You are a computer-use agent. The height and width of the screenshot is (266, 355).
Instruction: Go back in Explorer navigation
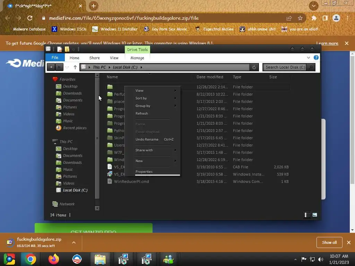[x=51, y=67]
